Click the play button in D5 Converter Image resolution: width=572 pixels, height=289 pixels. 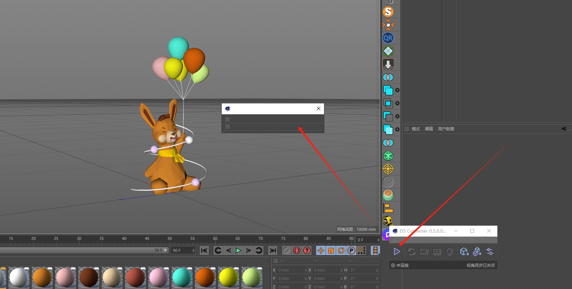pyautogui.click(x=397, y=252)
